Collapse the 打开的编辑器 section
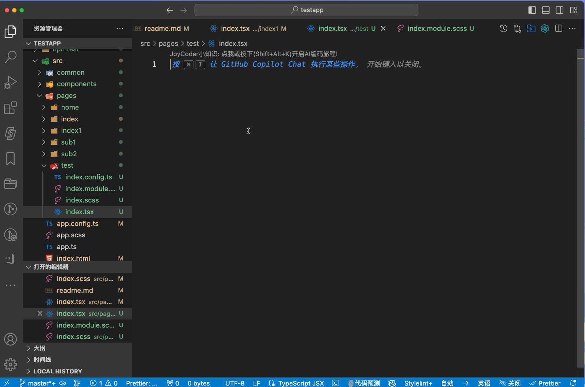 point(77,267)
